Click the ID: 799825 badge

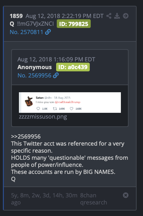click(x=74, y=24)
